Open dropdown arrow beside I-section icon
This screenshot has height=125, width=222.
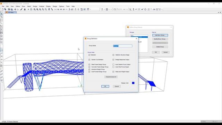coord(104,9)
